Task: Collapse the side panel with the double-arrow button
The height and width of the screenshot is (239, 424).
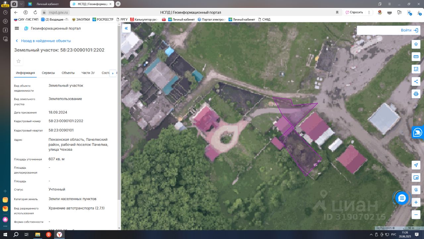Action: (126, 29)
